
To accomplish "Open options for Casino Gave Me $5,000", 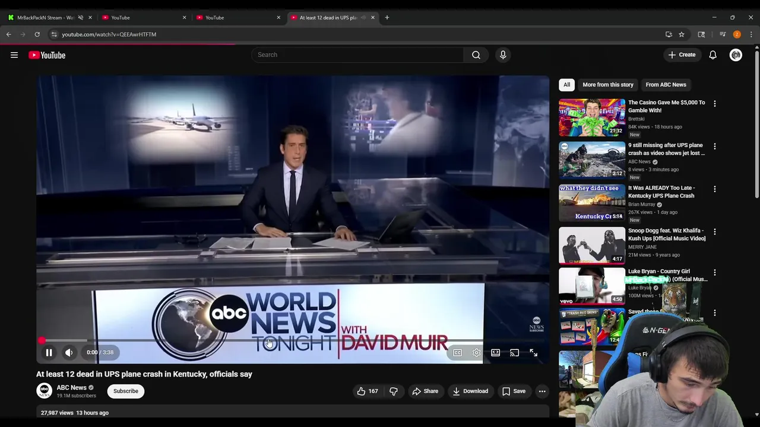I will 715,103.
